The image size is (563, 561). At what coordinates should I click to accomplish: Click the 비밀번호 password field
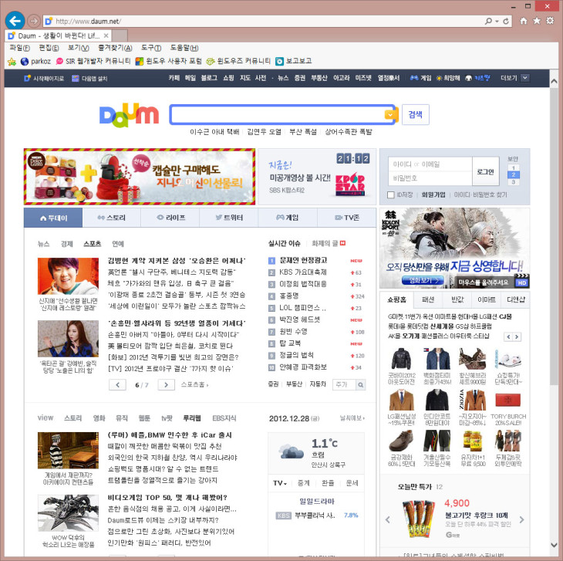pos(430,178)
